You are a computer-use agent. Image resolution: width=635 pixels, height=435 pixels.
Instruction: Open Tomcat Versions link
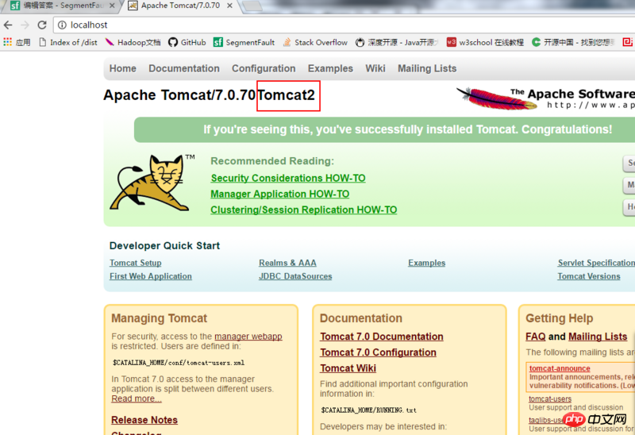pos(589,276)
